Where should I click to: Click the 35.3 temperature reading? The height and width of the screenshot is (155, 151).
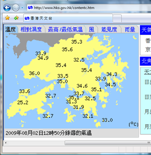[x=77, y=42]
